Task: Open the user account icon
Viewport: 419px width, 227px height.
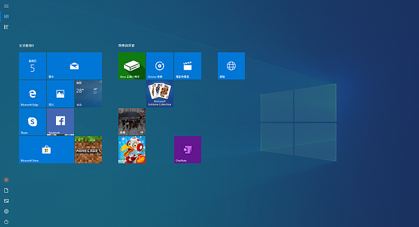Action: (x=6, y=180)
